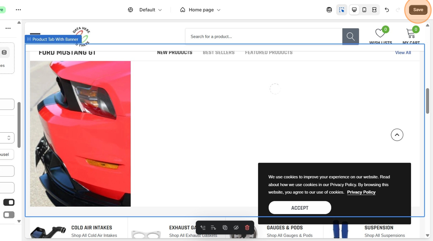Click the store search magnifier button

point(350,36)
